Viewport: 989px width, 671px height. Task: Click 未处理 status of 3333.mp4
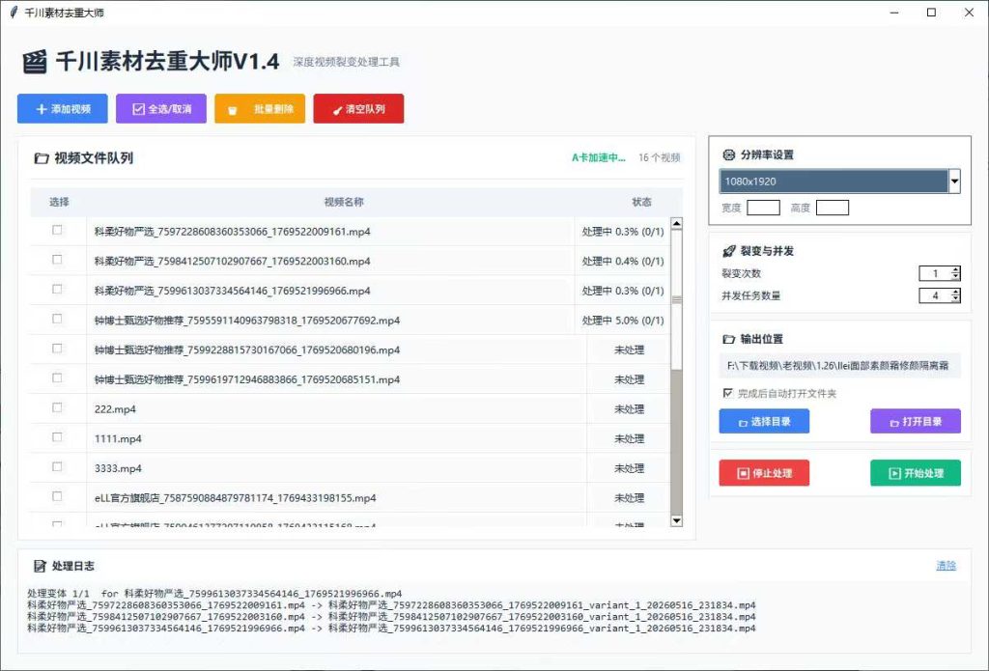630,468
